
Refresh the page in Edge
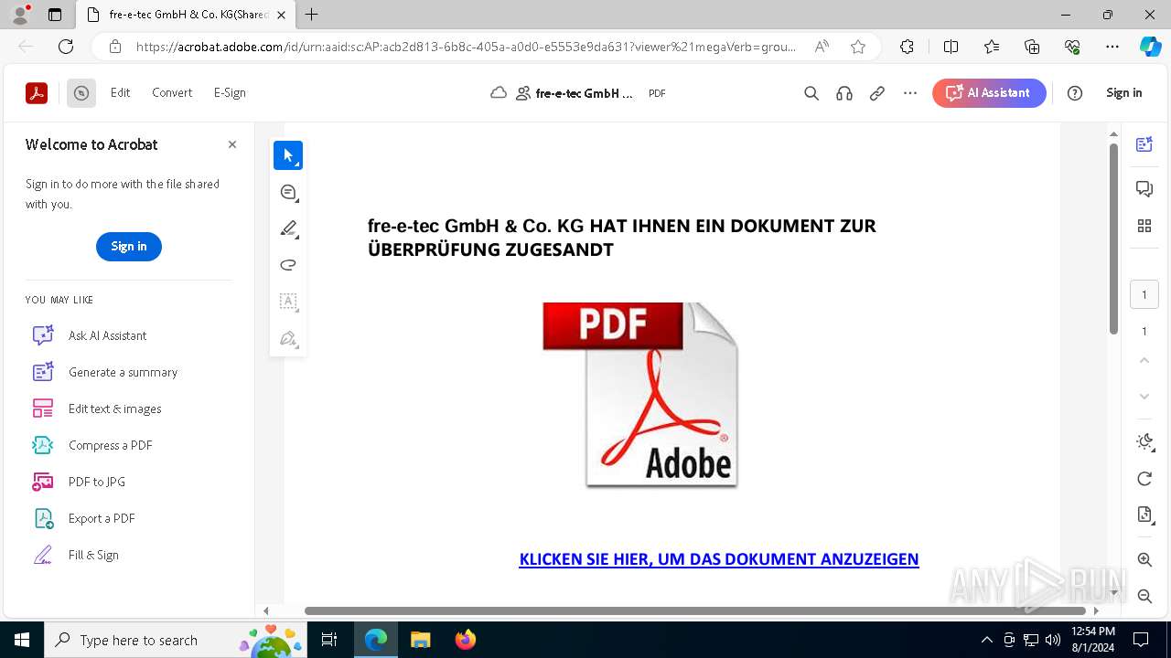coord(66,47)
